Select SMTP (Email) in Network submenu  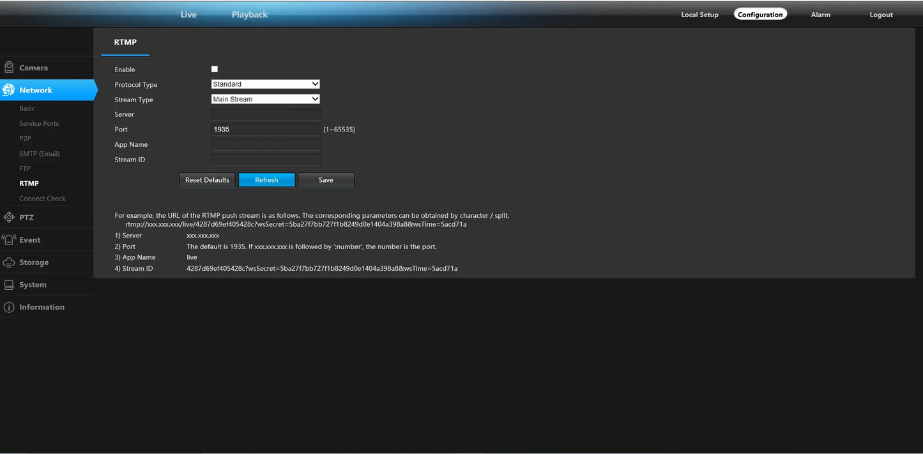pos(39,154)
